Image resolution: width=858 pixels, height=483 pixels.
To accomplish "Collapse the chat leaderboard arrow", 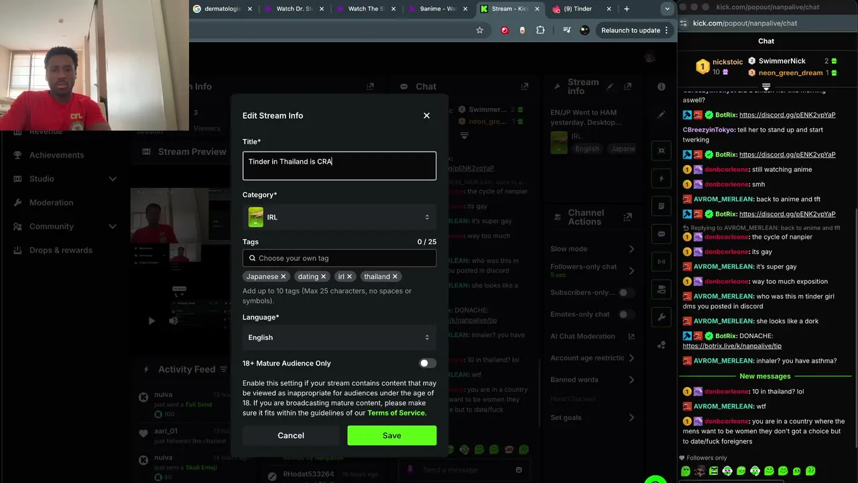I will [x=765, y=88].
